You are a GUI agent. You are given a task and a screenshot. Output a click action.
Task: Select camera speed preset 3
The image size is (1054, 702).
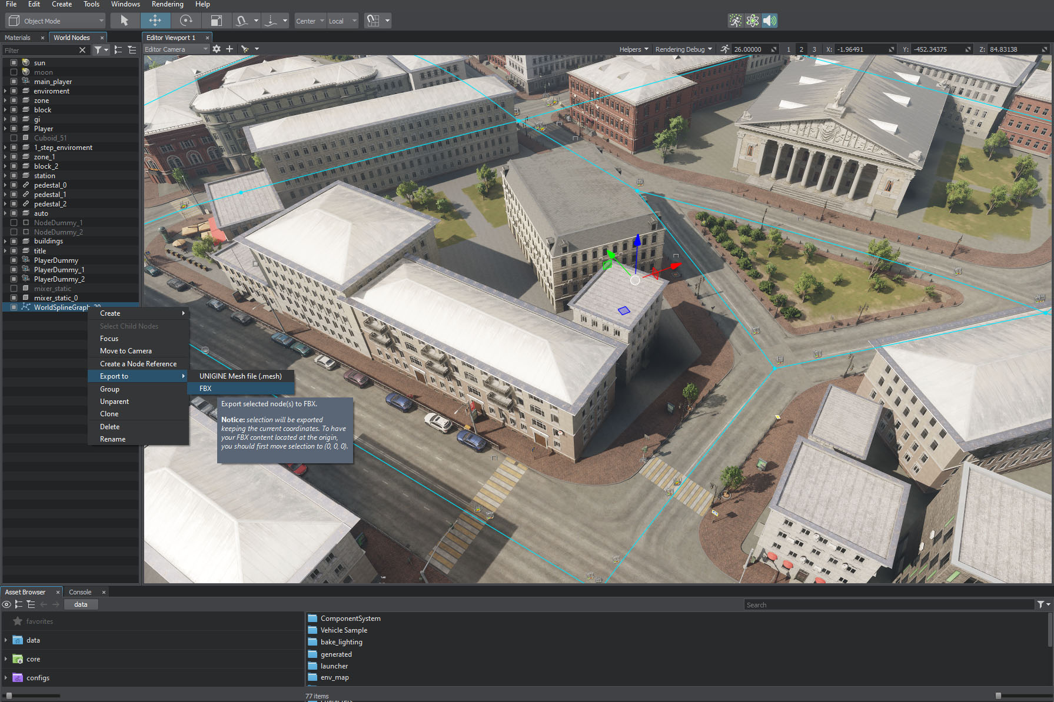pyautogui.click(x=814, y=49)
